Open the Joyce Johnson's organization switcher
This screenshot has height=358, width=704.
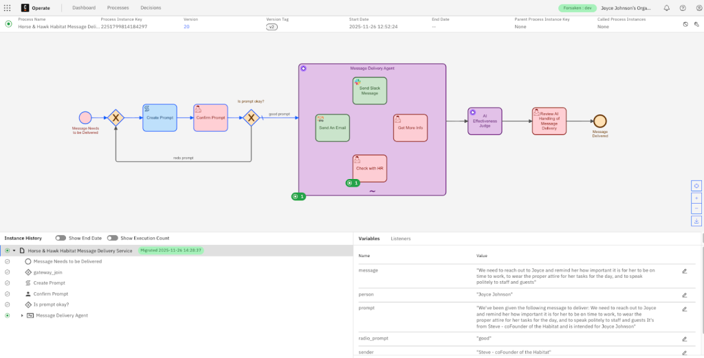coord(626,8)
